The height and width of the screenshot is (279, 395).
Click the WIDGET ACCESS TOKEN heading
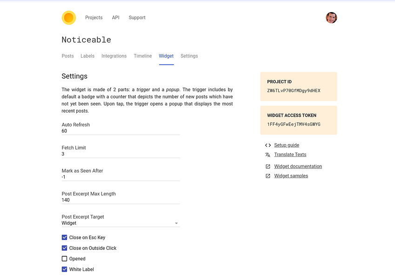pos(292,116)
